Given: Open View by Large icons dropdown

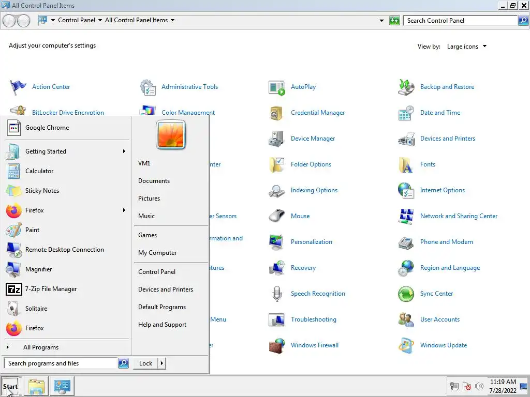Looking at the screenshot, I should coord(466,47).
